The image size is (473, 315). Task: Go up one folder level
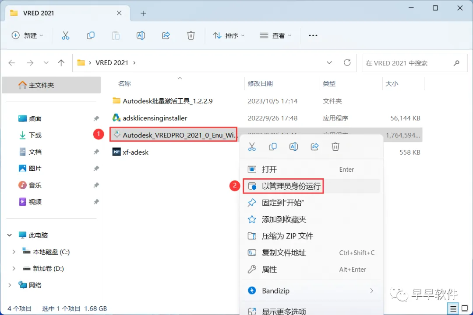61,63
